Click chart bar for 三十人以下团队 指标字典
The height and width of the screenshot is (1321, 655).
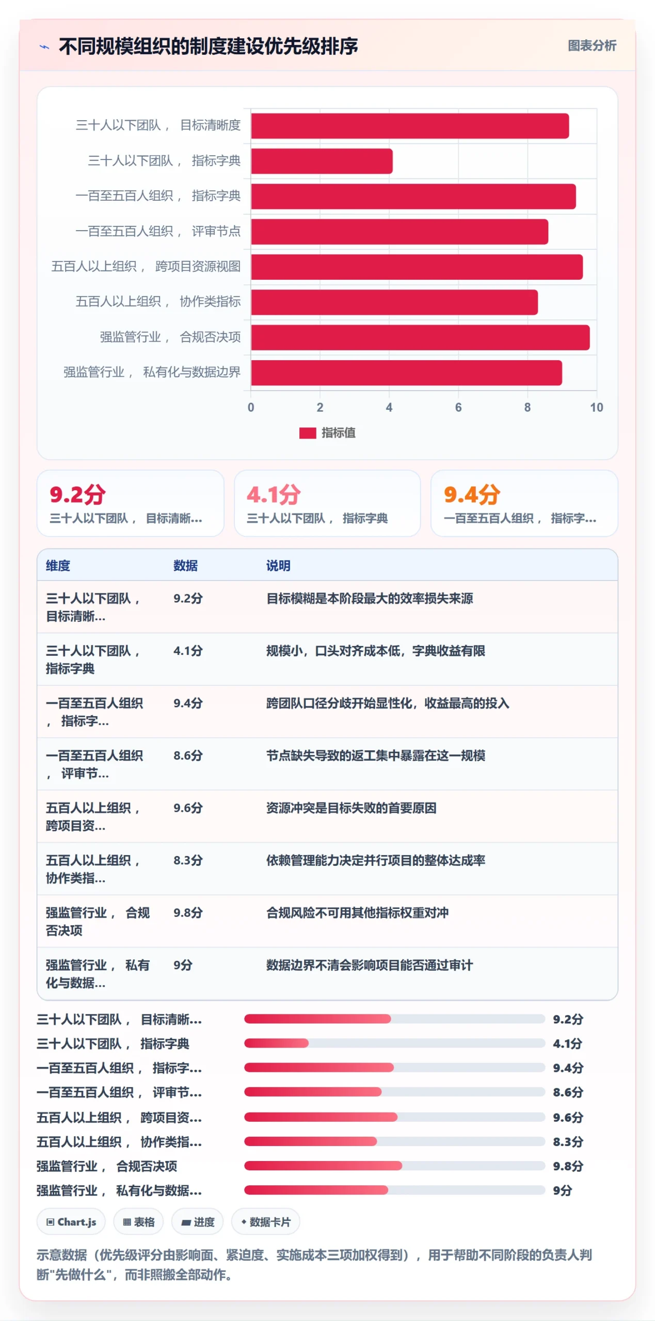[322, 161]
